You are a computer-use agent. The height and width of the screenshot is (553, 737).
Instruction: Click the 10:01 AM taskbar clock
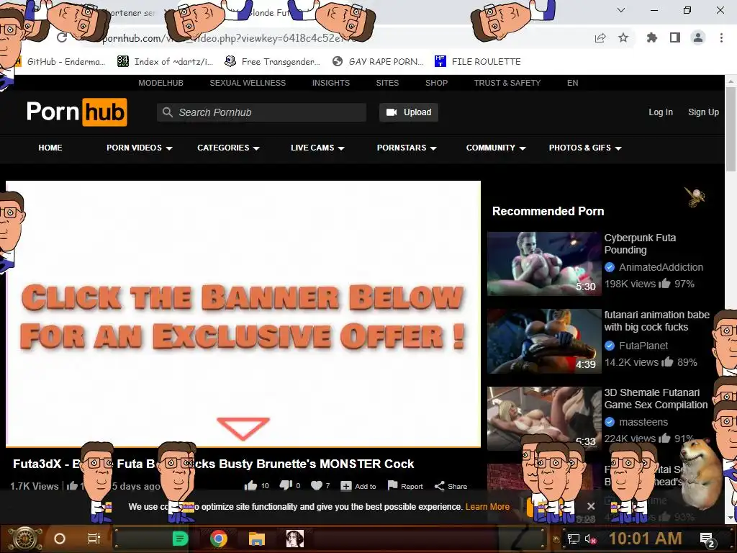(646, 539)
